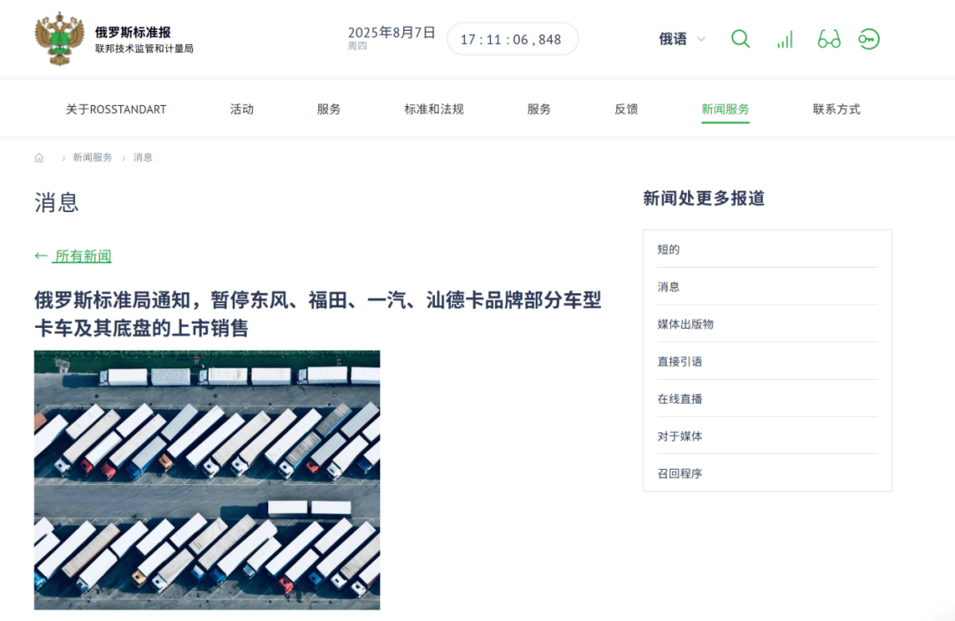Select 服务 menu next to 反馈
955x621 pixels.
click(539, 110)
